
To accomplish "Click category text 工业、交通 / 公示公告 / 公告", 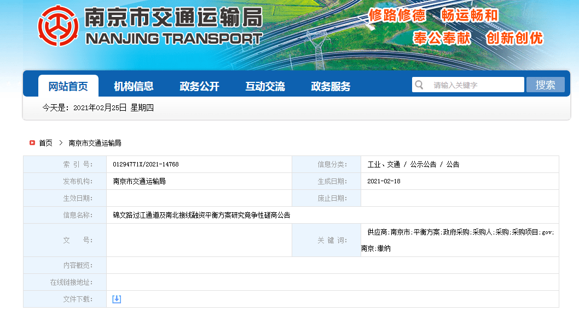I will coord(413,164).
